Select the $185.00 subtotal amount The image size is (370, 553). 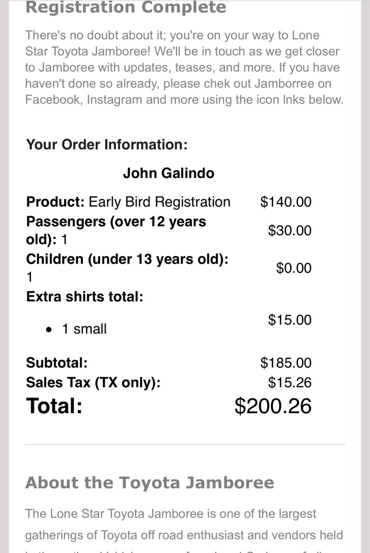pyautogui.click(x=286, y=363)
